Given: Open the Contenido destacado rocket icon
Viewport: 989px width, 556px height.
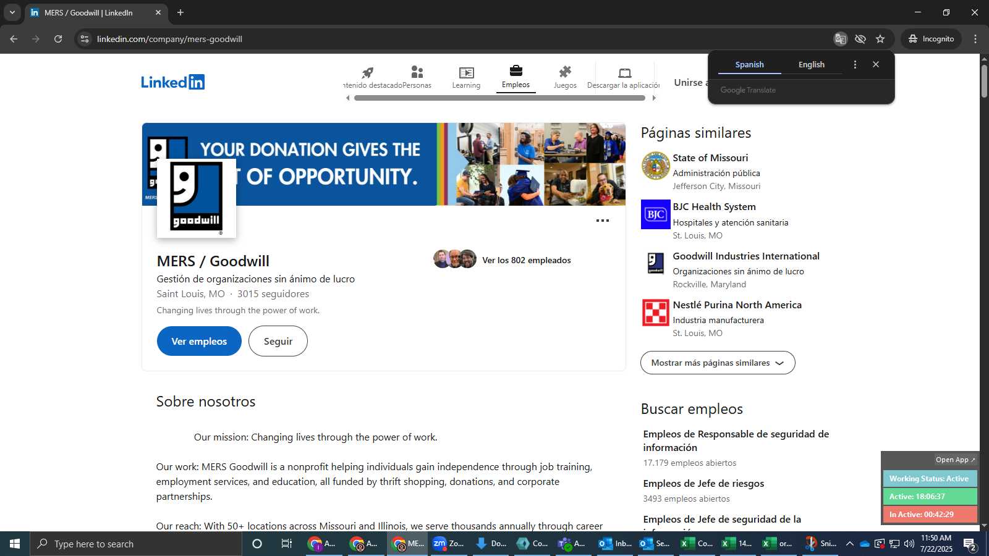Looking at the screenshot, I should point(368,72).
